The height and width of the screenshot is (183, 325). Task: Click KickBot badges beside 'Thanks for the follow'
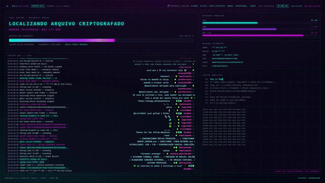[x=179, y=132]
